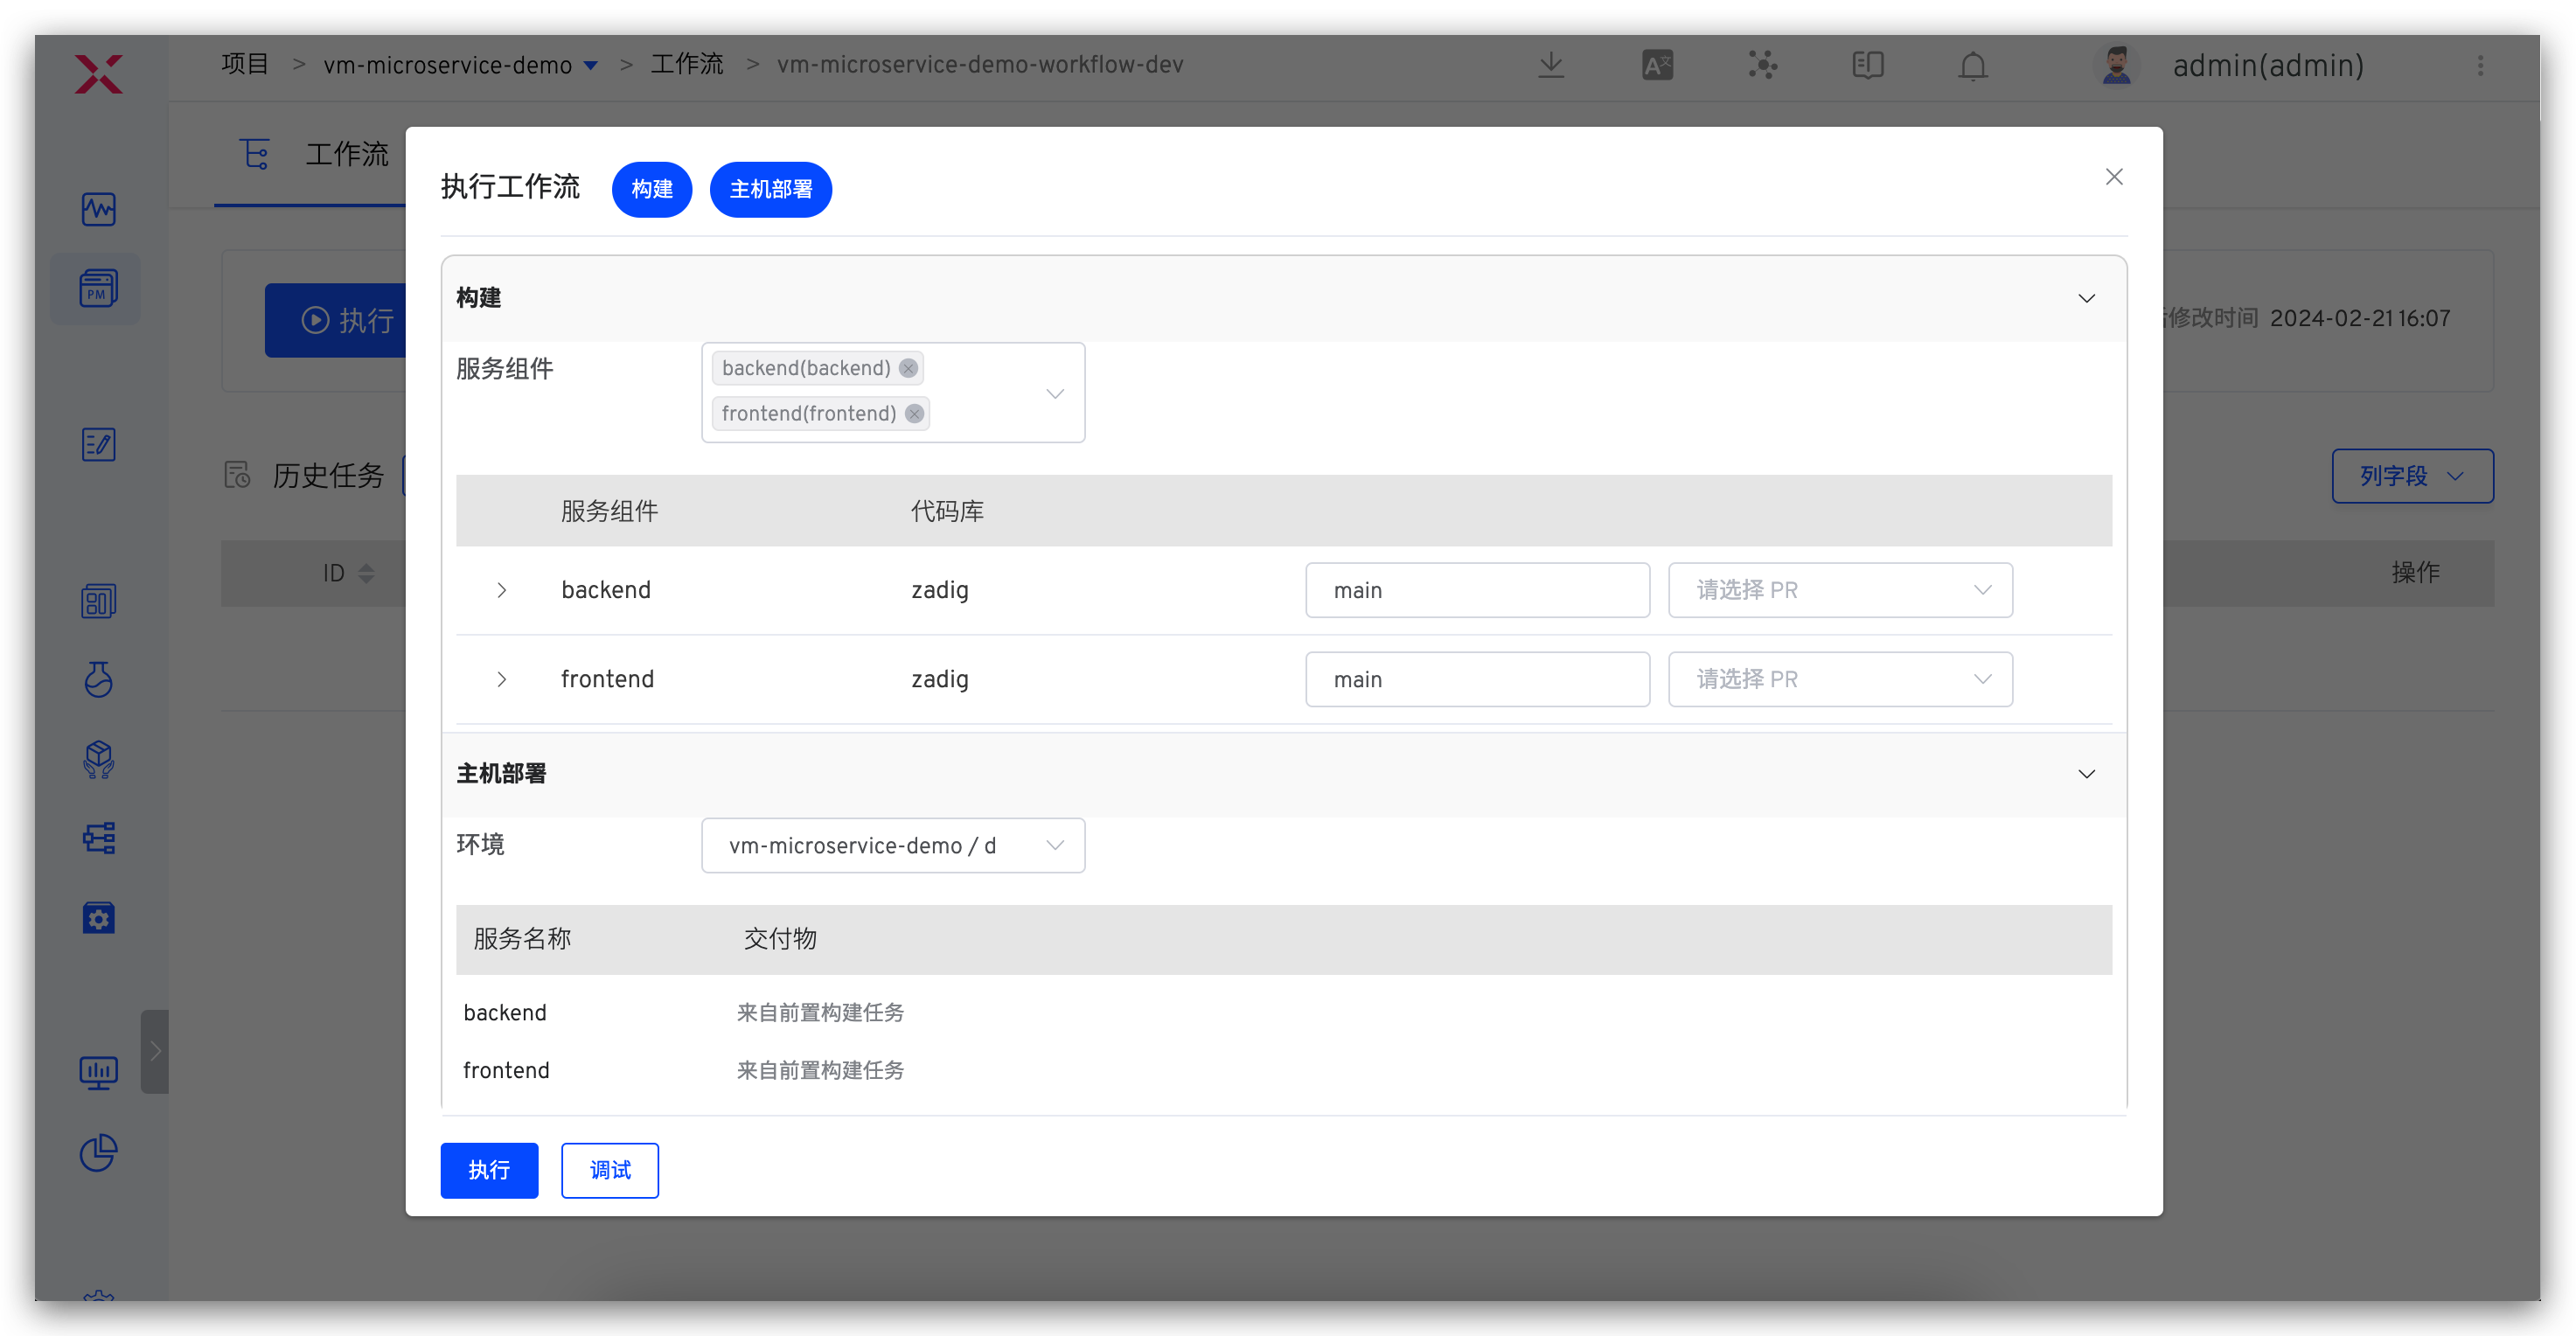2576x1336 pixels.
Task: Open the pie chart statistics sidebar icon
Action: coord(98,1152)
